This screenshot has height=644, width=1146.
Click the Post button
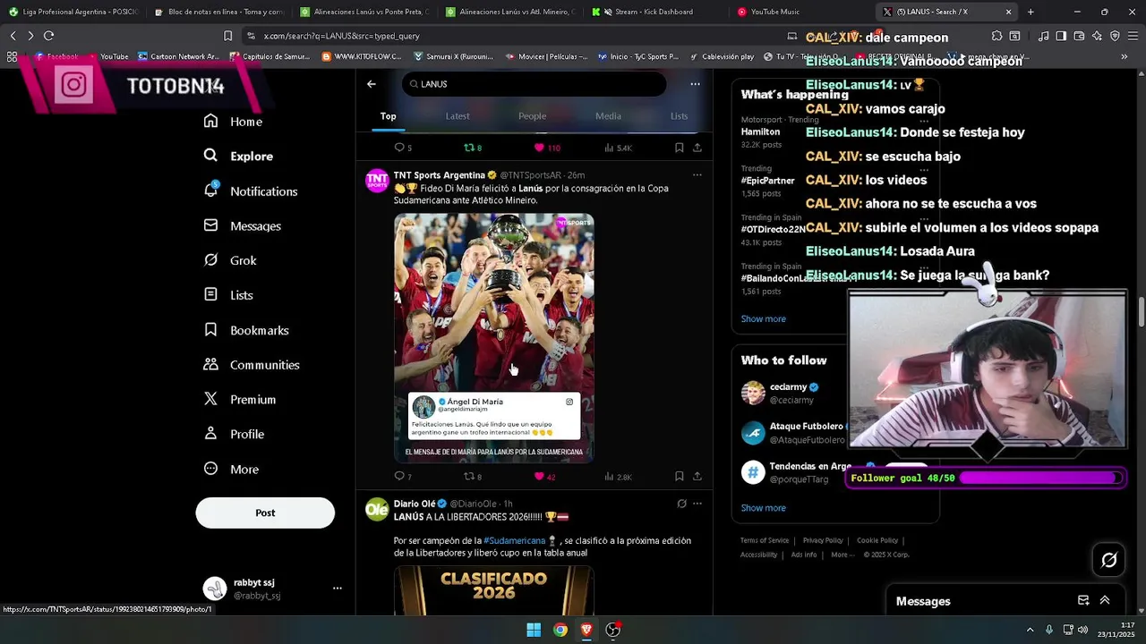(x=265, y=513)
